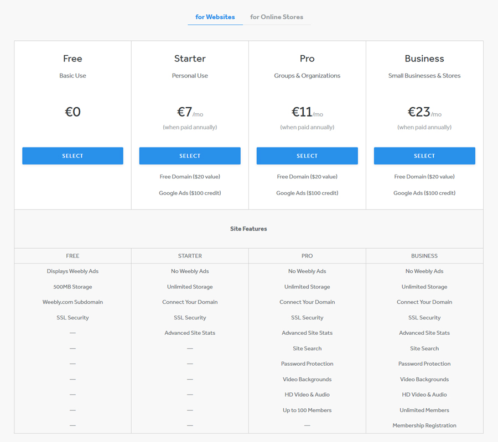Click Google Ads credit under Starter

[x=190, y=193]
